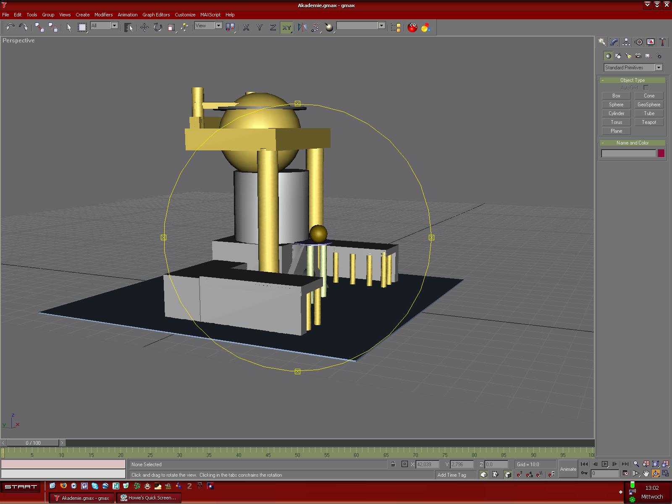Toggle the XY axis constraint
This screenshot has height=504, width=672.
286,27
